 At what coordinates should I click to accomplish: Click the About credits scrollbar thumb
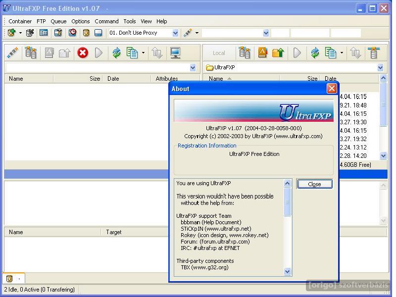click(287, 202)
